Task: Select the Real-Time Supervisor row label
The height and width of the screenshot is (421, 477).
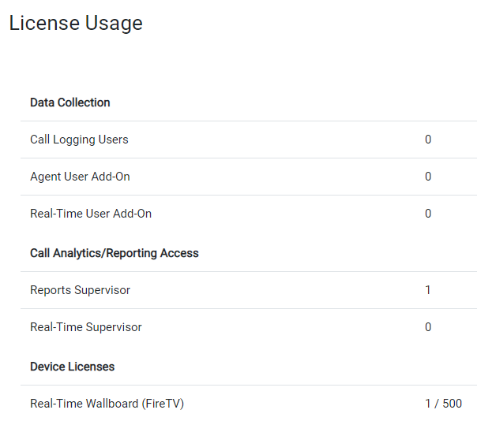Action: [86, 327]
